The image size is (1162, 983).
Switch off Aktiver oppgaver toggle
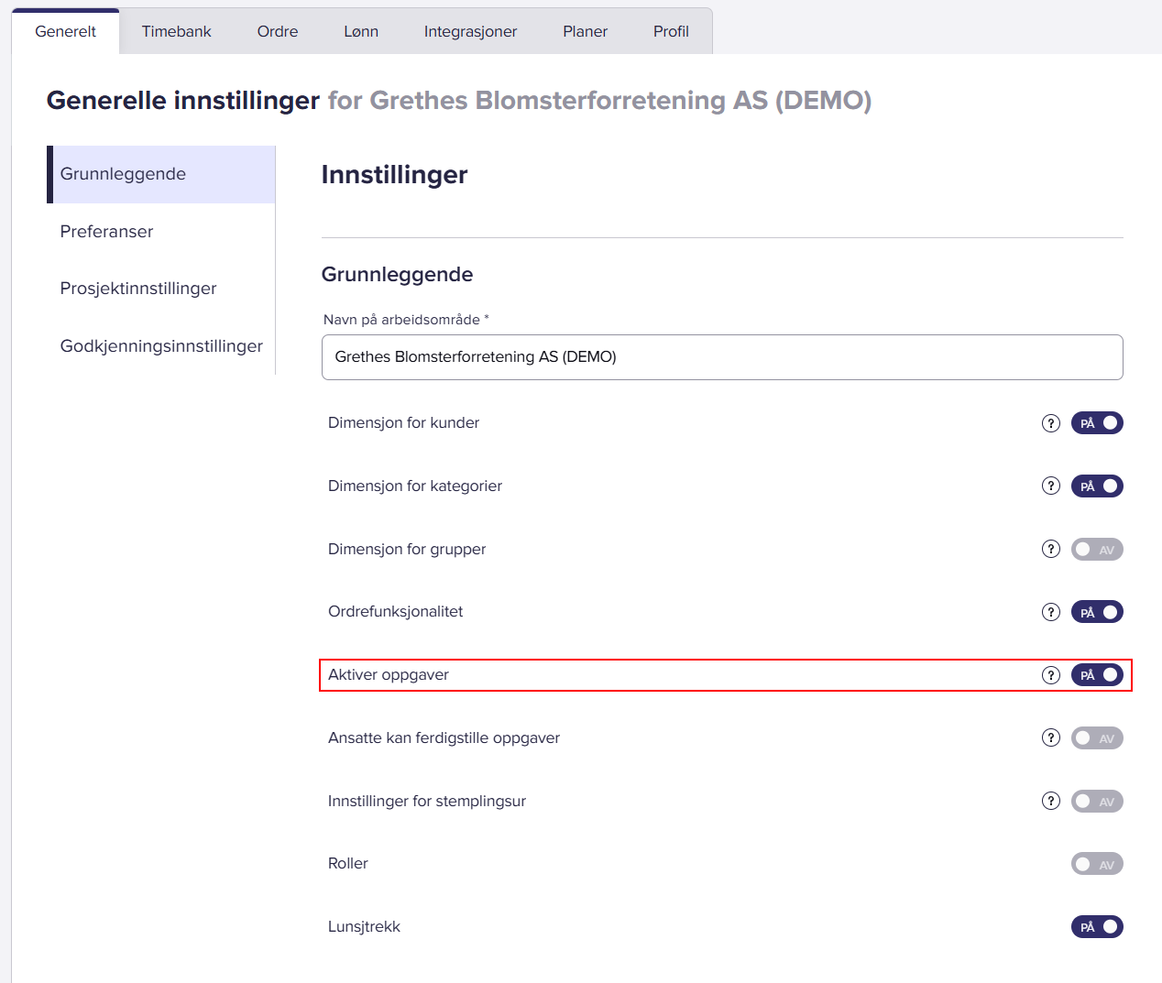pyautogui.click(x=1096, y=675)
